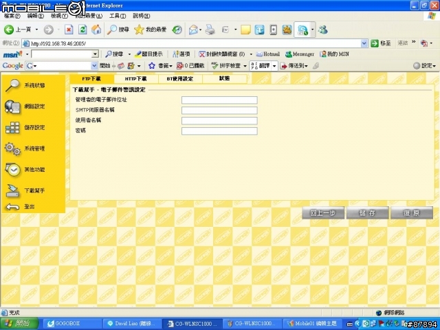Focus SMTP伺服器名稱 input field
Screen dimensions: 440x330
click(219, 110)
